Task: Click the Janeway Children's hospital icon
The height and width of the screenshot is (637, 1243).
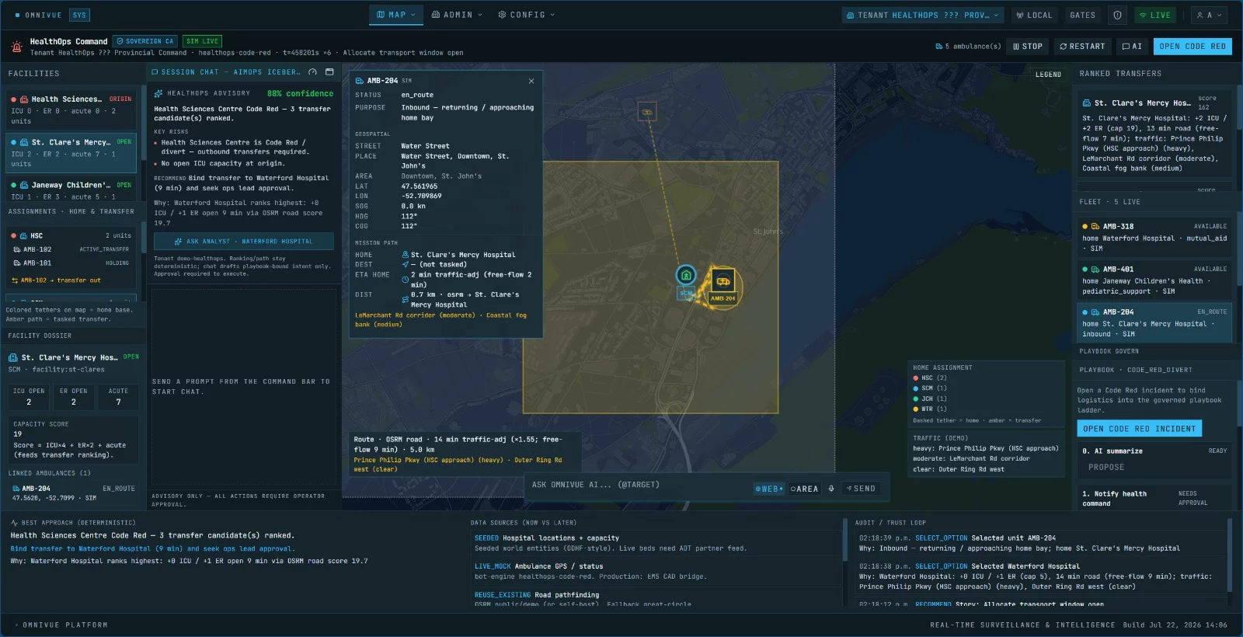Action: tap(24, 186)
